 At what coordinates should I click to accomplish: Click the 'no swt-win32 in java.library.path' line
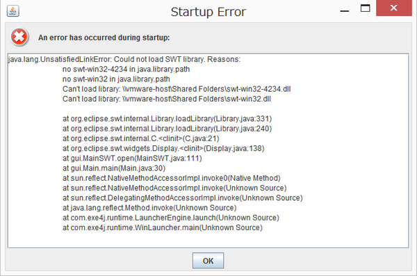click(116, 79)
